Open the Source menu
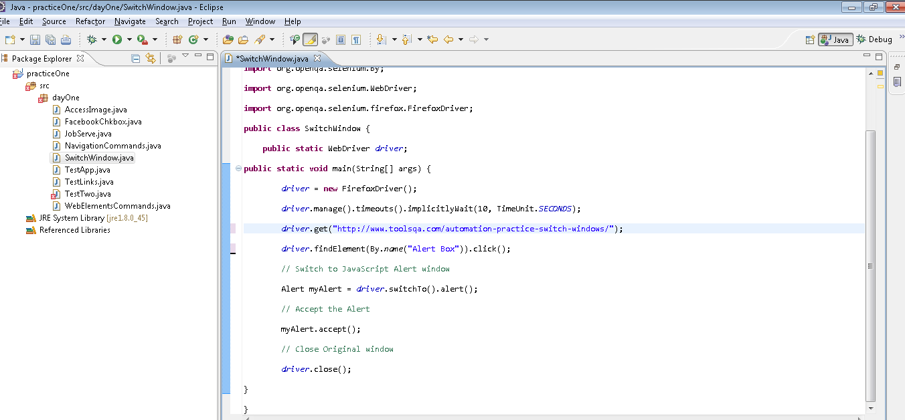 point(54,21)
